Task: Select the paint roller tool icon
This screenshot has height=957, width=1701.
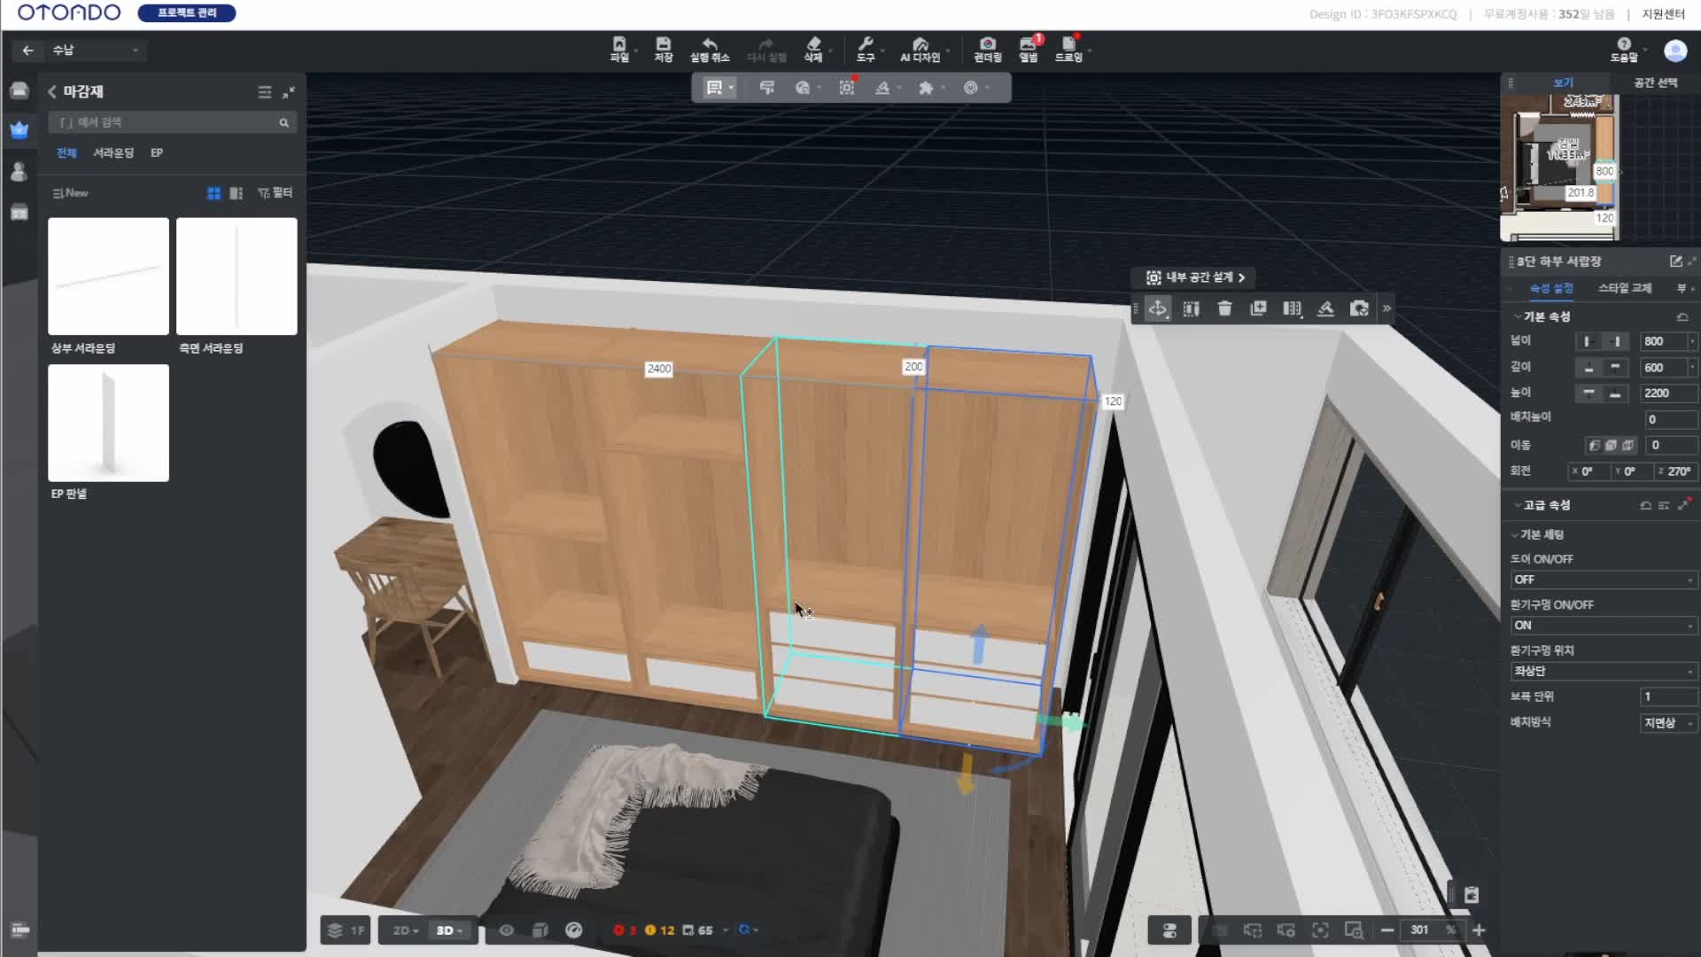Action: (x=766, y=88)
